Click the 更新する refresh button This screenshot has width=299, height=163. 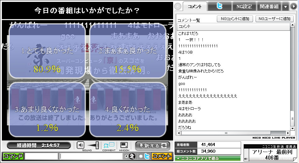(153, 146)
